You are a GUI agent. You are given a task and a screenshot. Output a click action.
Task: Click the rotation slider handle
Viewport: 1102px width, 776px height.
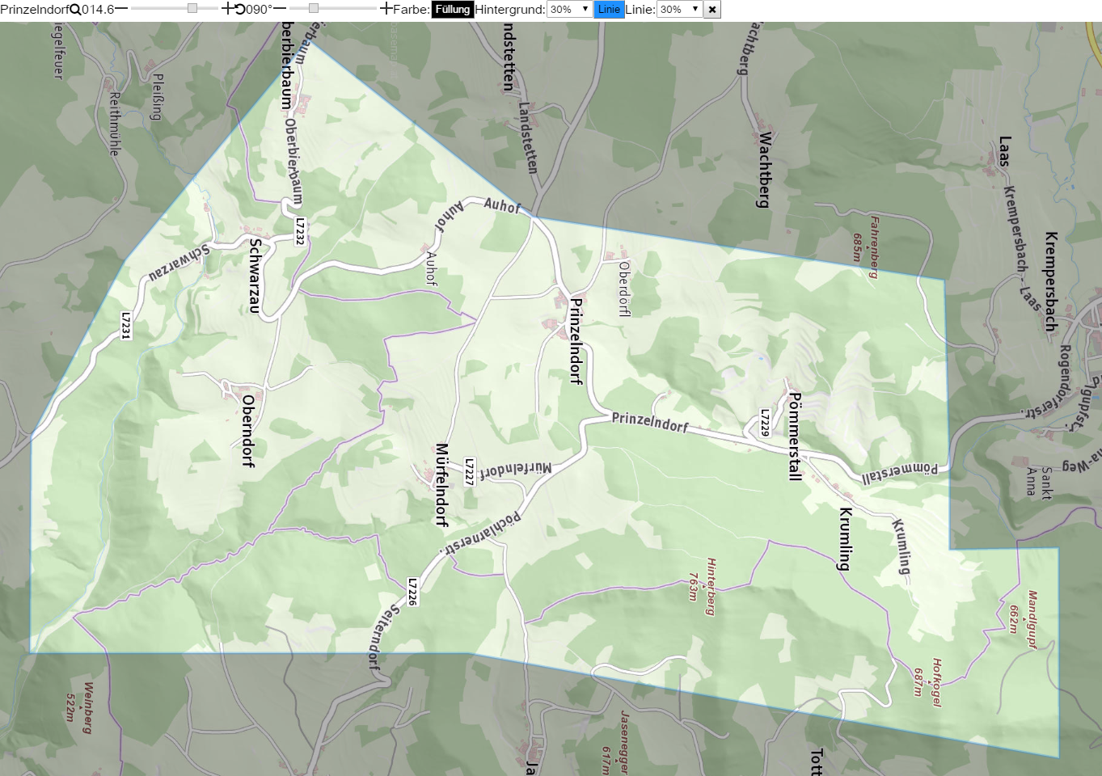(x=314, y=8)
